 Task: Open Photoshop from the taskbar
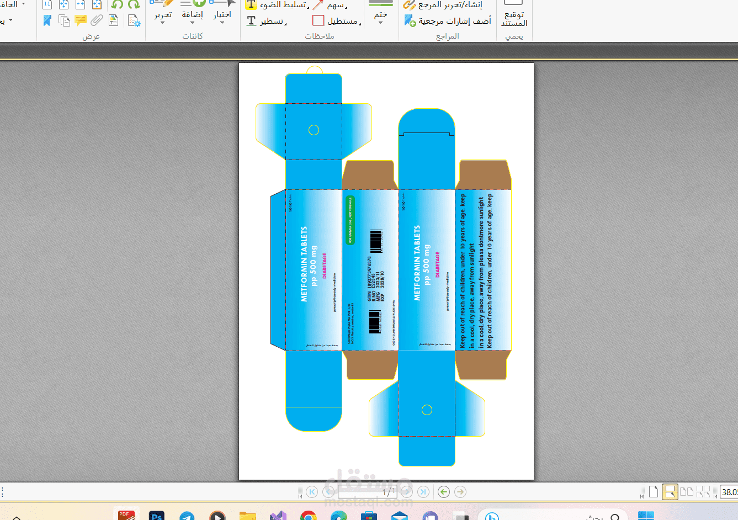point(157,515)
